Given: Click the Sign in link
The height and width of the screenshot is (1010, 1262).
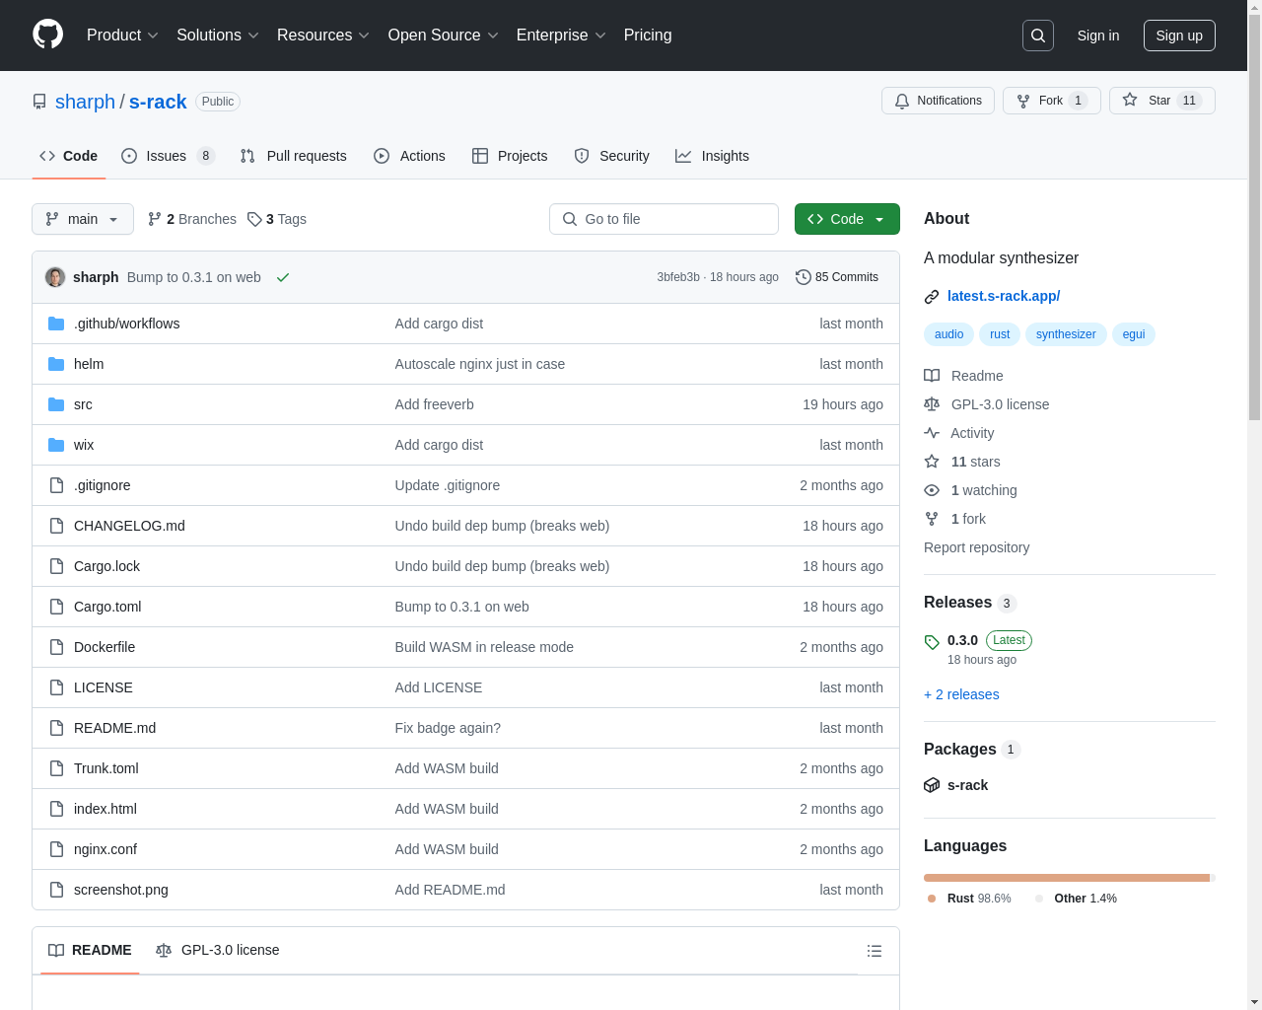Looking at the screenshot, I should 1098,36.
